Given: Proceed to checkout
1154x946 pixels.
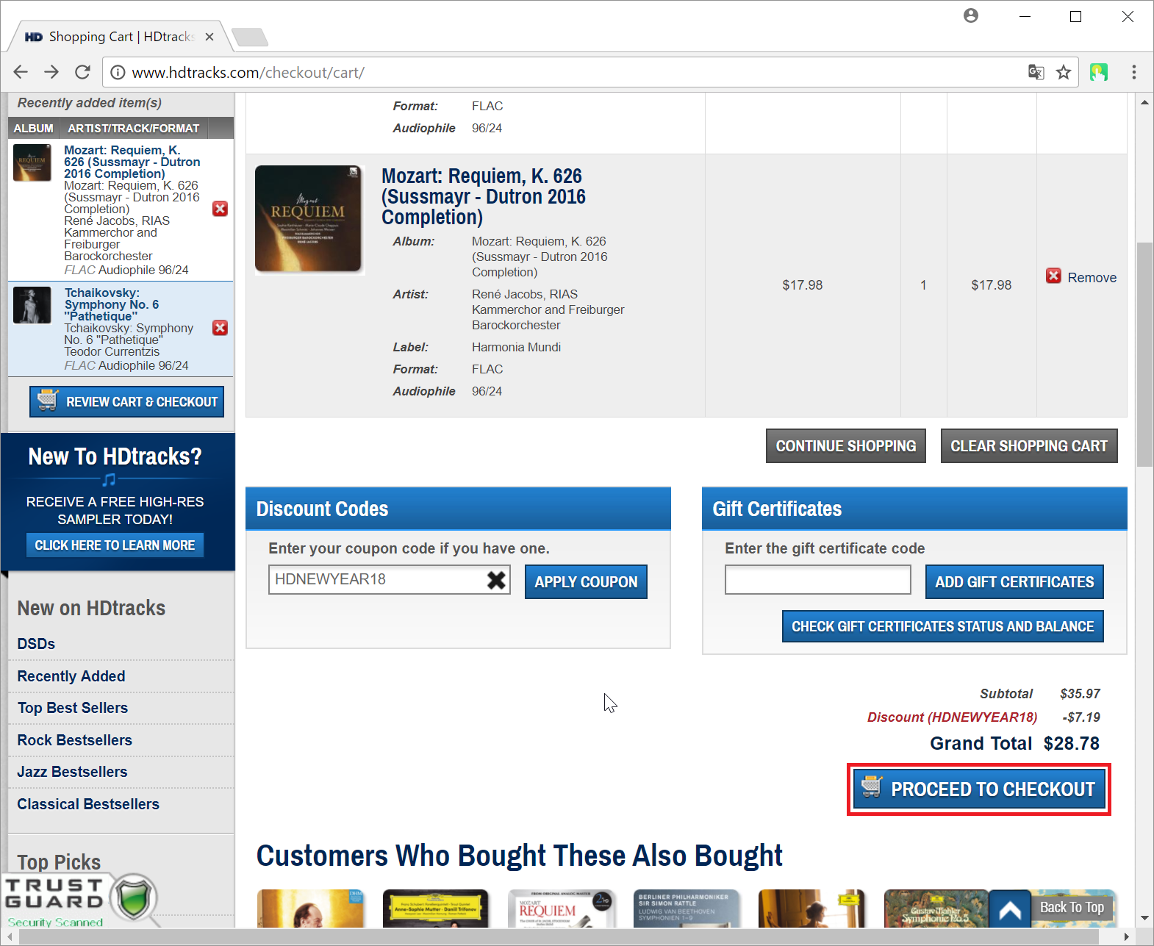Looking at the screenshot, I should click(978, 789).
